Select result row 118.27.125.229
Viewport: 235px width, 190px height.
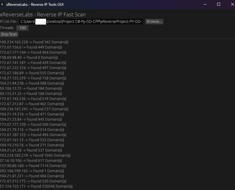(x=33, y=78)
